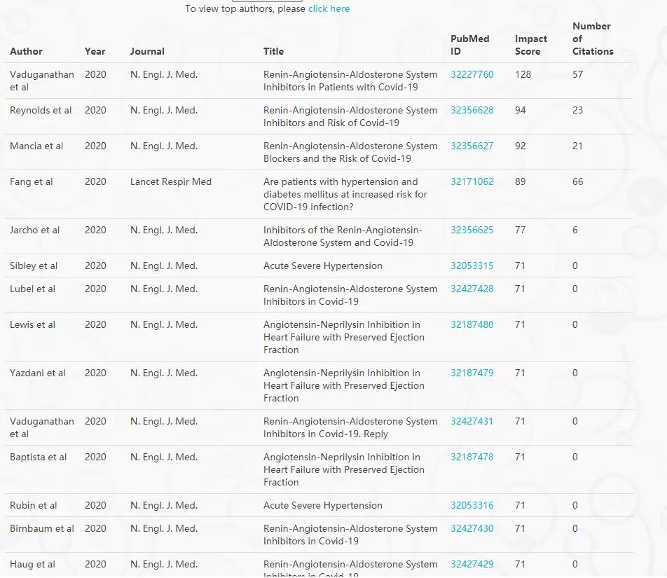Open PubMed ID 32356625 link
667x578 pixels.
(x=472, y=230)
